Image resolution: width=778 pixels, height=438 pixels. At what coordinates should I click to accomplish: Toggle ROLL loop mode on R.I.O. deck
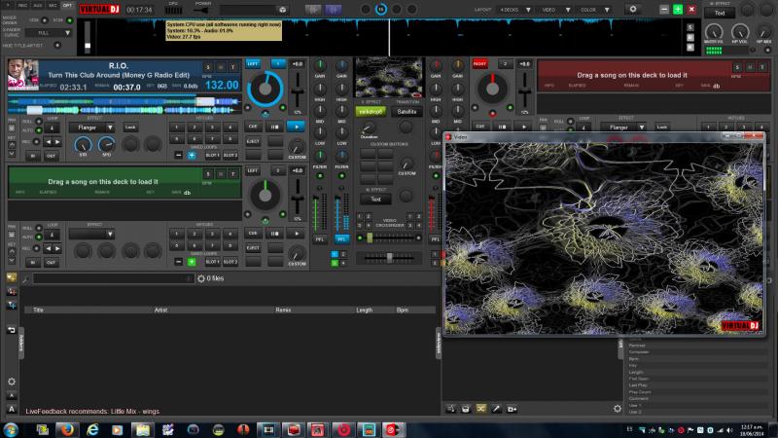coord(39,121)
